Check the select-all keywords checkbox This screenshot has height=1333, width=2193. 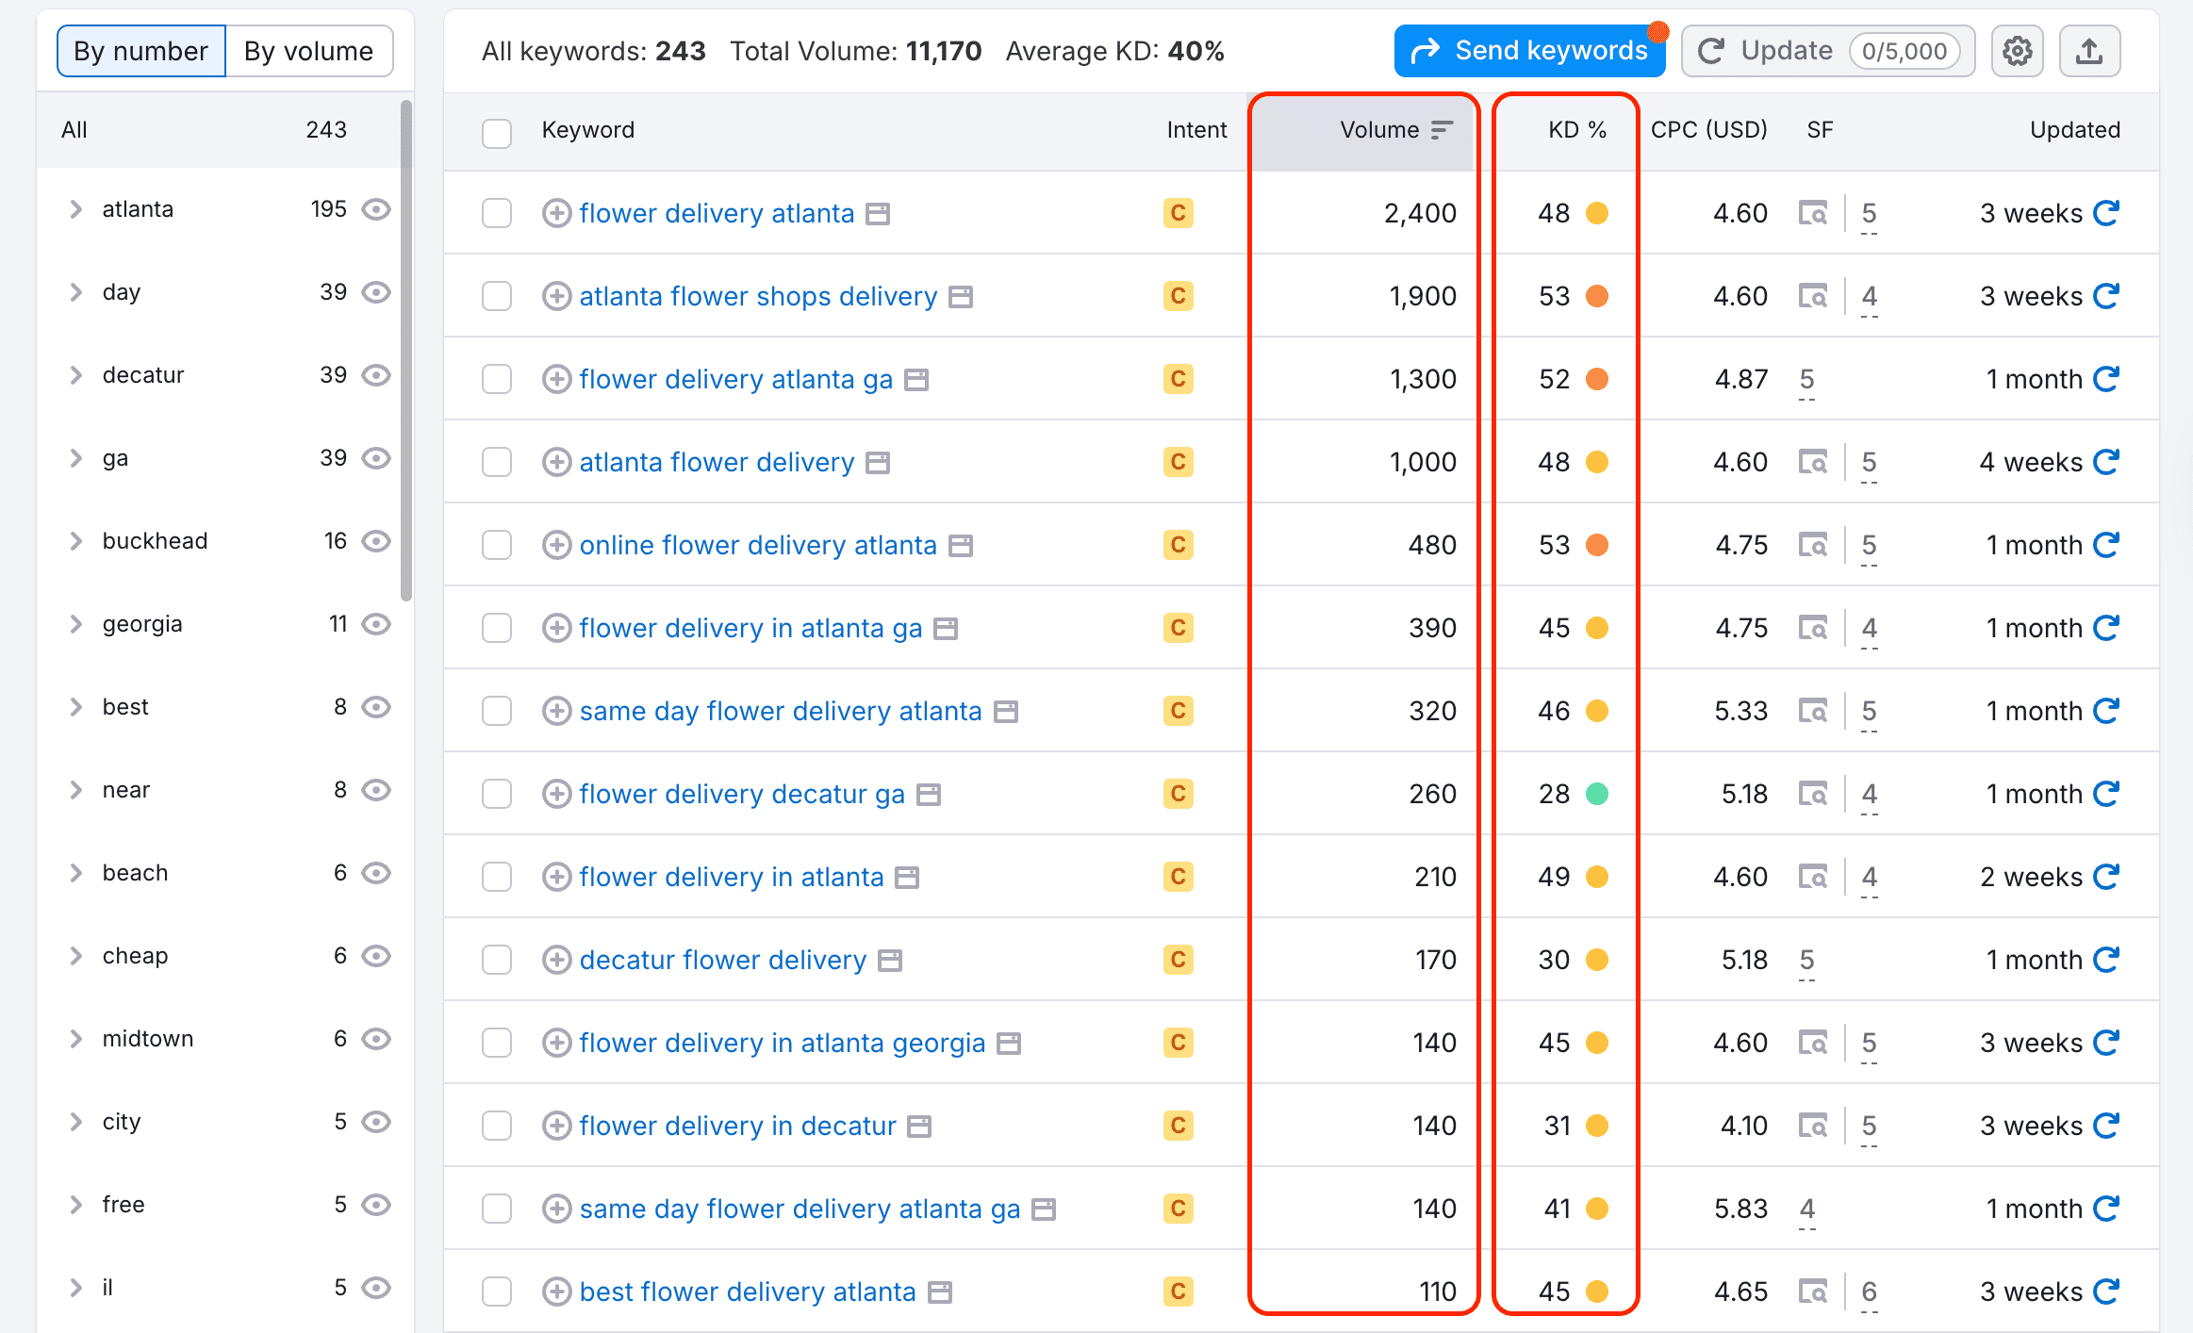point(497,133)
